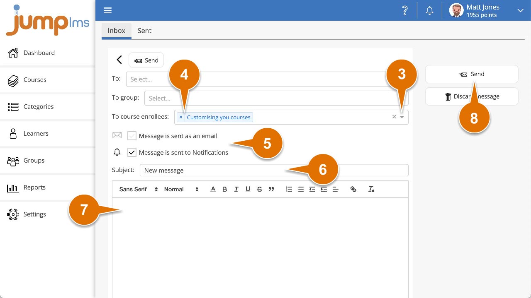Click the blockquote icon in toolbar

(271, 189)
